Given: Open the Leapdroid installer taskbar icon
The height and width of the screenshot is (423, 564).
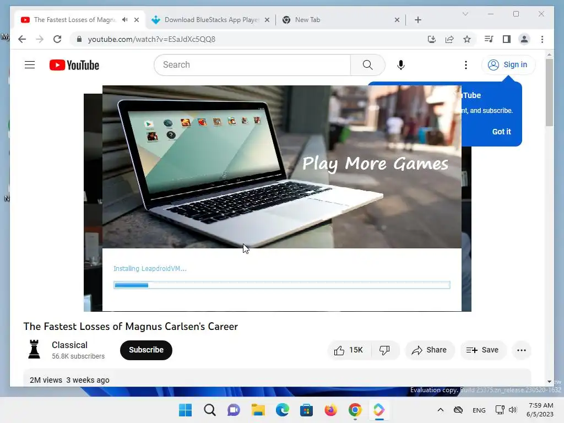Looking at the screenshot, I should pyautogui.click(x=379, y=410).
